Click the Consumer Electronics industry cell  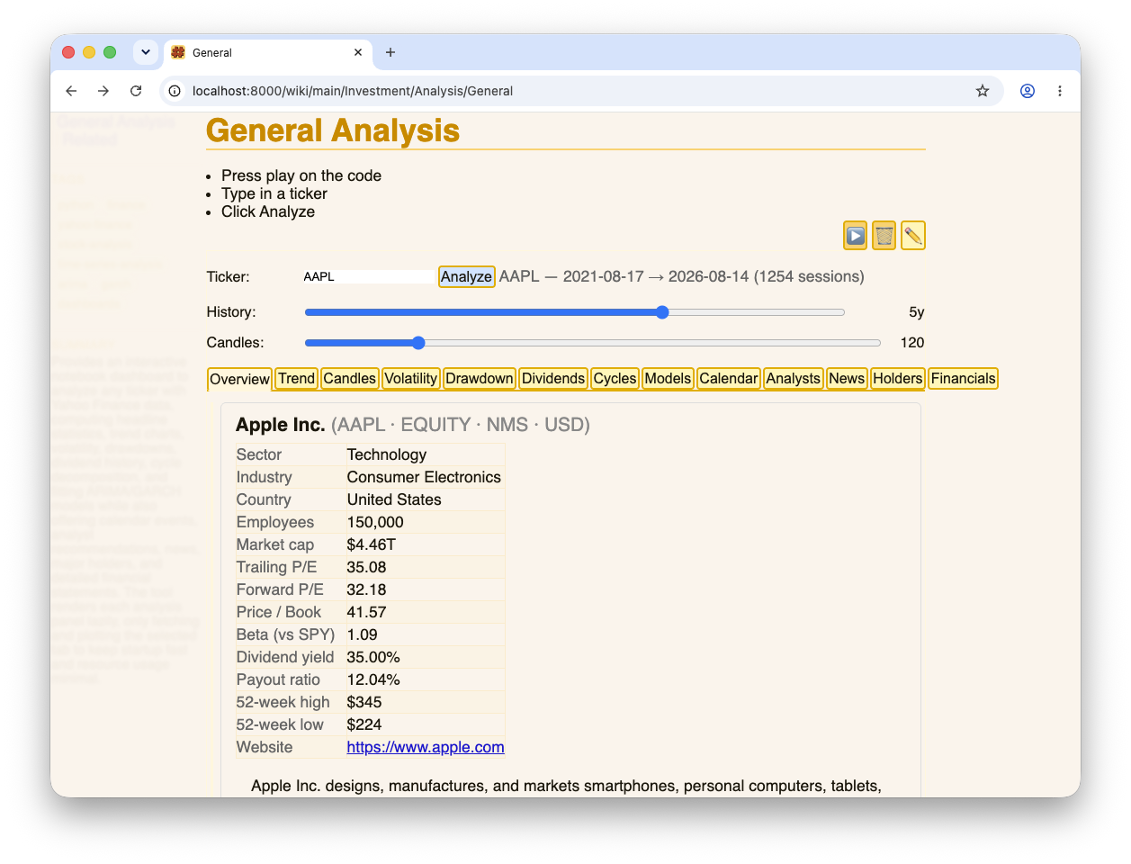424,477
